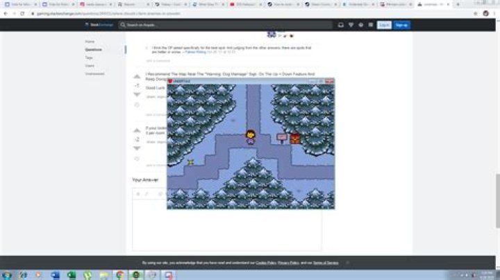Click the Italic icon in answer editor
The height and width of the screenshot is (280, 500).
(x=147, y=194)
